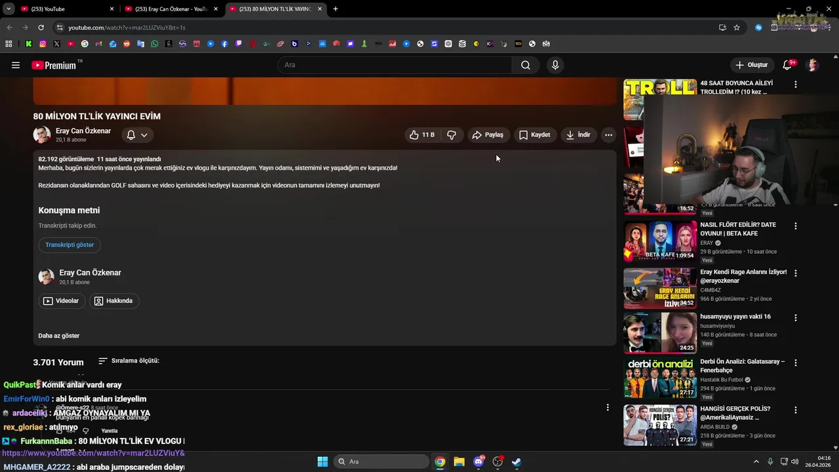Open the YouTube guide hamburger menu
Image resolution: width=839 pixels, height=472 pixels.
(16, 65)
